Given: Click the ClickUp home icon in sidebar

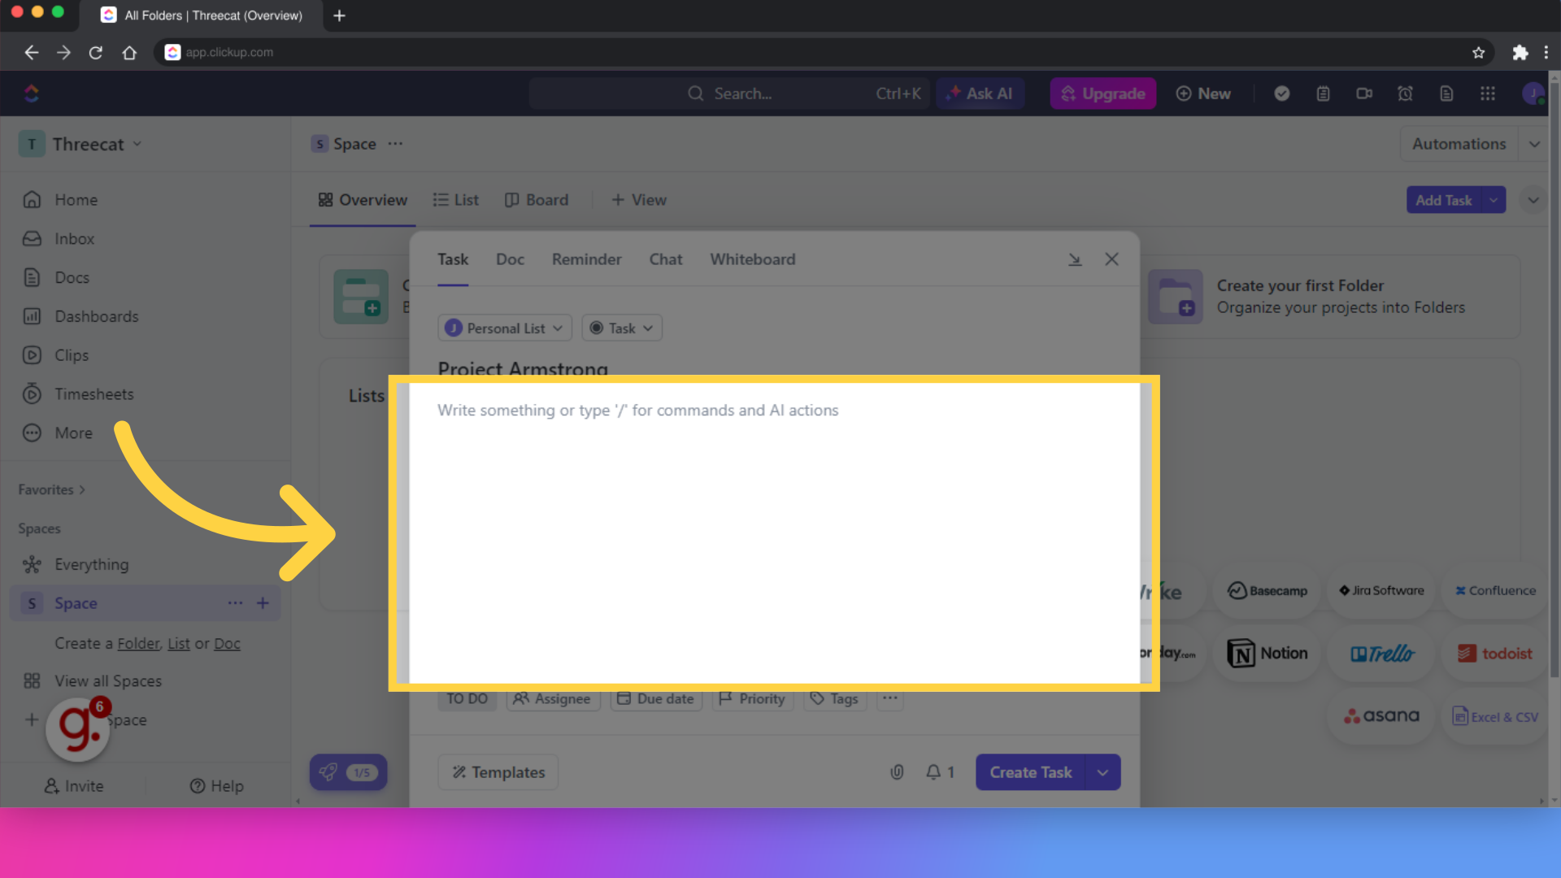Looking at the screenshot, I should coord(31,93).
